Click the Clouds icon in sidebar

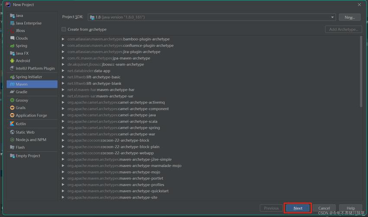click(x=12, y=38)
